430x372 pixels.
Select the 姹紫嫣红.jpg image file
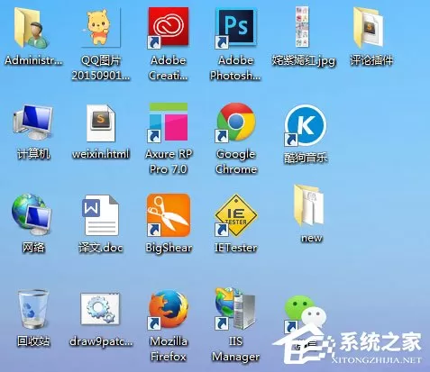(302, 27)
